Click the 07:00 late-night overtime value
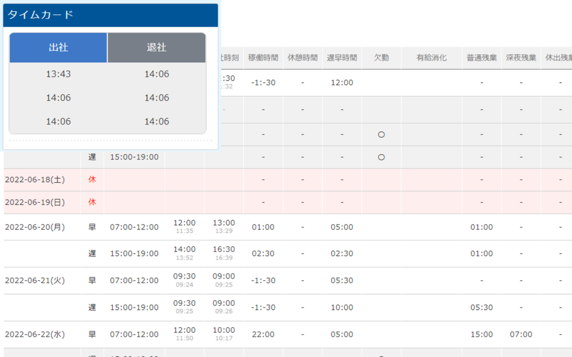The image size is (572, 357). (521, 334)
